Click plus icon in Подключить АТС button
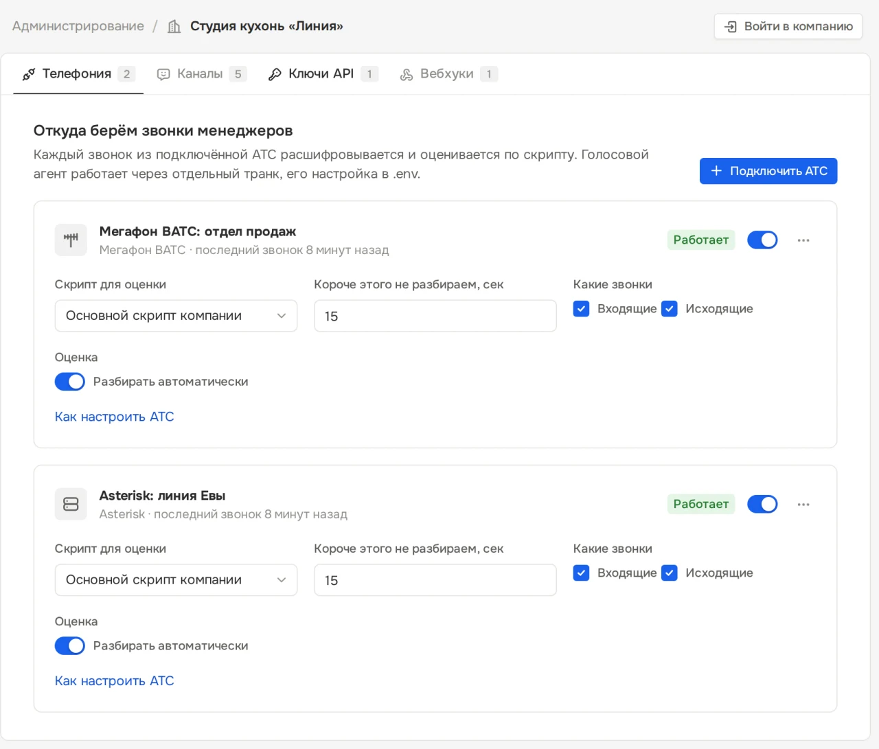The height and width of the screenshot is (749, 879). point(716,170)
